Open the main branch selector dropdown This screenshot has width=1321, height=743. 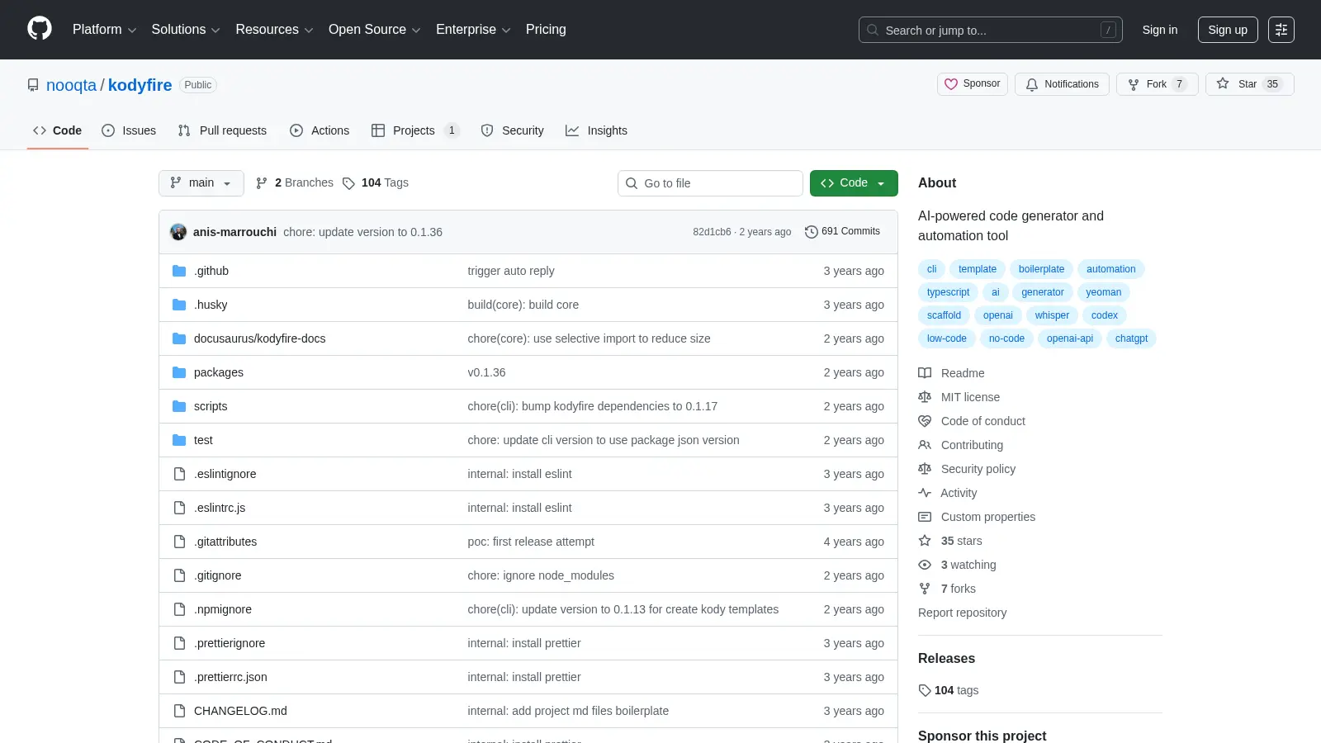201,183
